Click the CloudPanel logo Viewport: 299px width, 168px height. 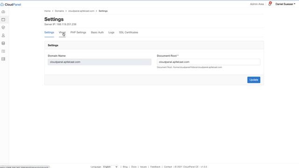tap(11, 4)
